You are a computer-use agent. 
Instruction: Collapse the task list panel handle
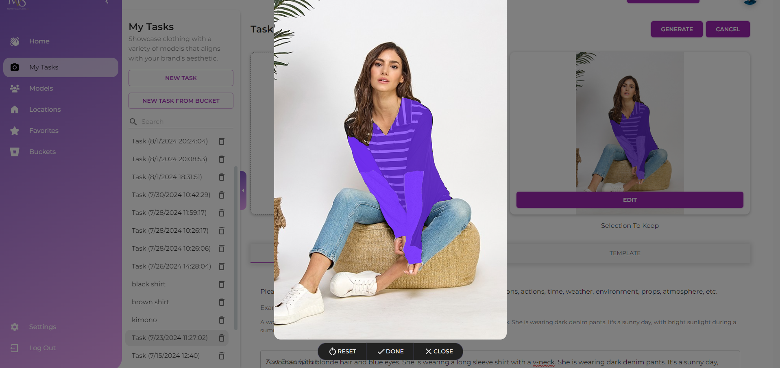tap(243, 190)
